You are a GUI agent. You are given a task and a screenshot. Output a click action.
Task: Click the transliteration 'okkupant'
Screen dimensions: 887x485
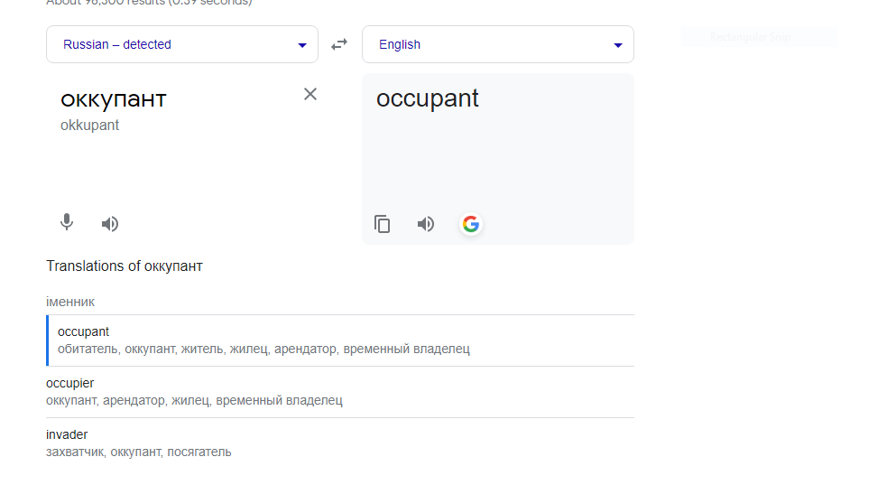89,125
